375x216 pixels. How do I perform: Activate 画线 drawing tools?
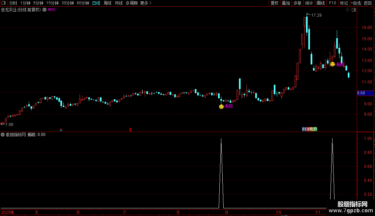tap(321, 3)
